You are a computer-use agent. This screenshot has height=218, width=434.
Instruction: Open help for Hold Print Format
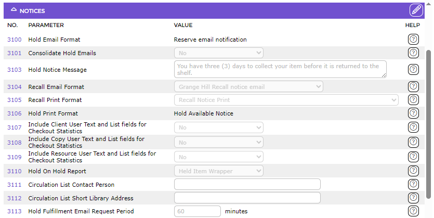point(413,113)
